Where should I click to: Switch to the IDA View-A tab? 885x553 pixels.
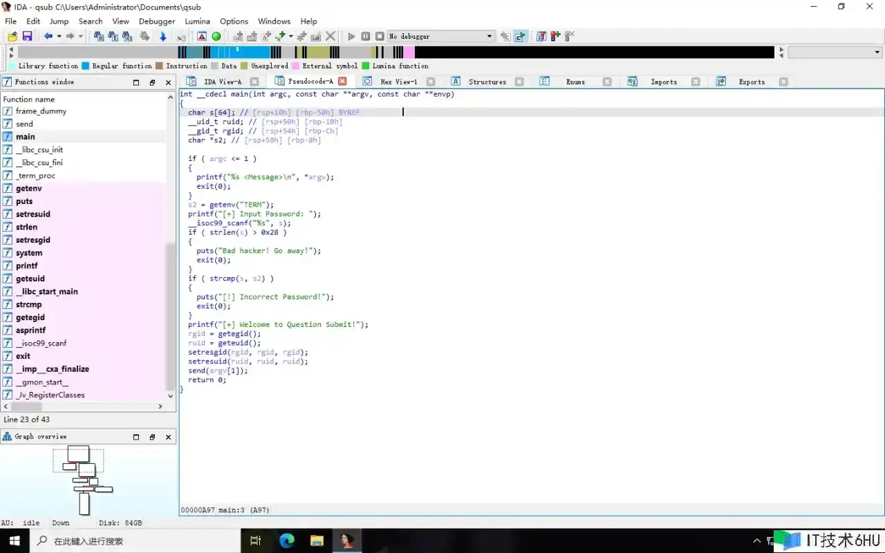pos(223,82)
